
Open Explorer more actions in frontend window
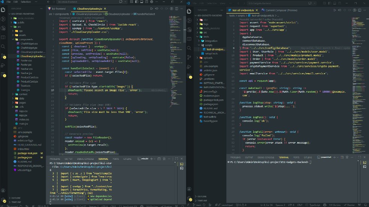click(x=41, y=9)
